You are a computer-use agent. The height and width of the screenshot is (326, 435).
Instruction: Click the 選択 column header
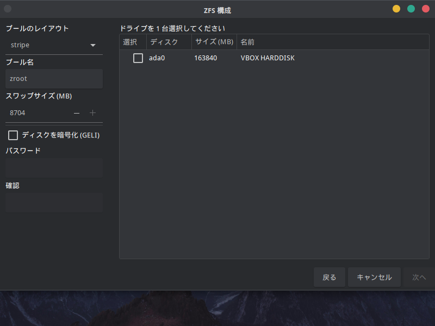click(133, 42)
